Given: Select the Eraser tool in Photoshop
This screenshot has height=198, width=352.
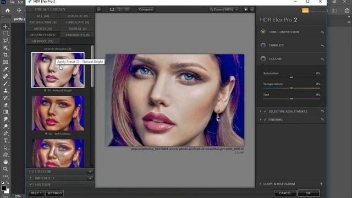Looking at the screenshot, I should pyautogui.click(x=5, y=105).
